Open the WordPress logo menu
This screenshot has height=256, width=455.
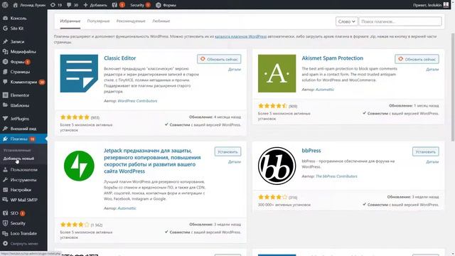tap(5, 5)
